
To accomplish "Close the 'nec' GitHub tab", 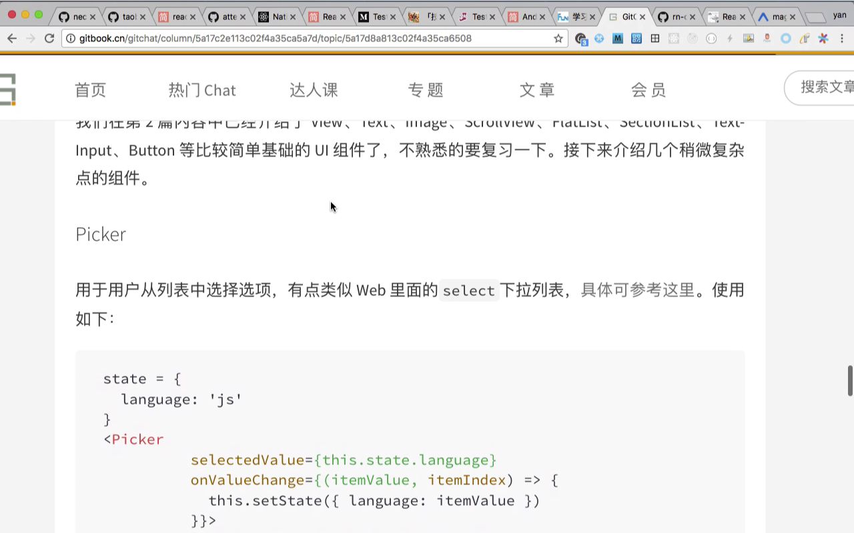I will (x=92, y=17).
